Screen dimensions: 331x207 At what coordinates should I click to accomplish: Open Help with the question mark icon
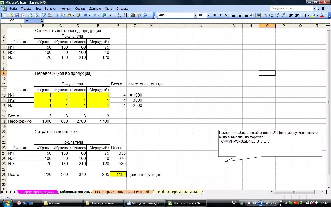[145, 15]
